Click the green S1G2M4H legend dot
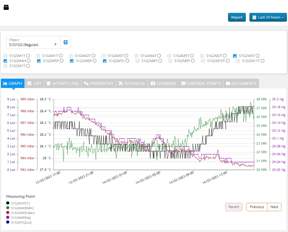This screenshot has height=232, width=288. [8, 208]
